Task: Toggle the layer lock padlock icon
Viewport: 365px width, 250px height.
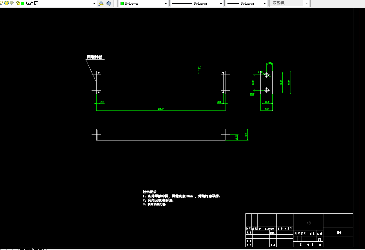Action: coord(18,3)
